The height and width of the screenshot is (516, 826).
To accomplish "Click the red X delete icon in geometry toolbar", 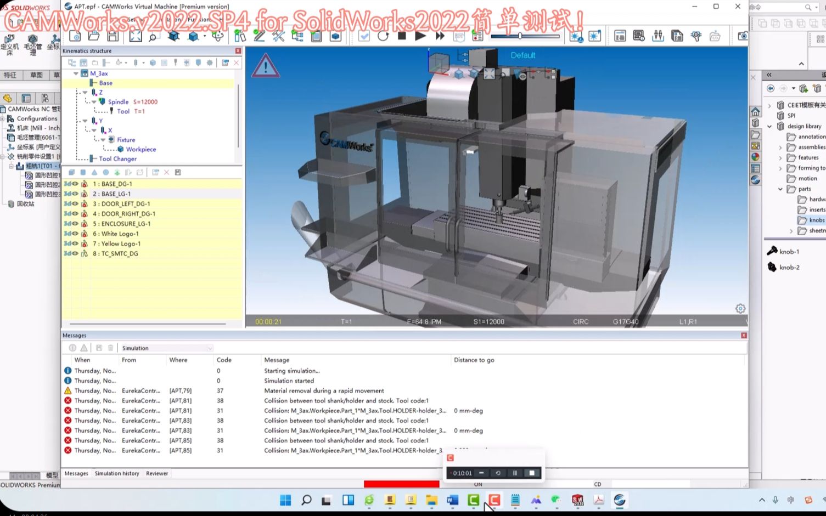I will (x=167, y=172).
